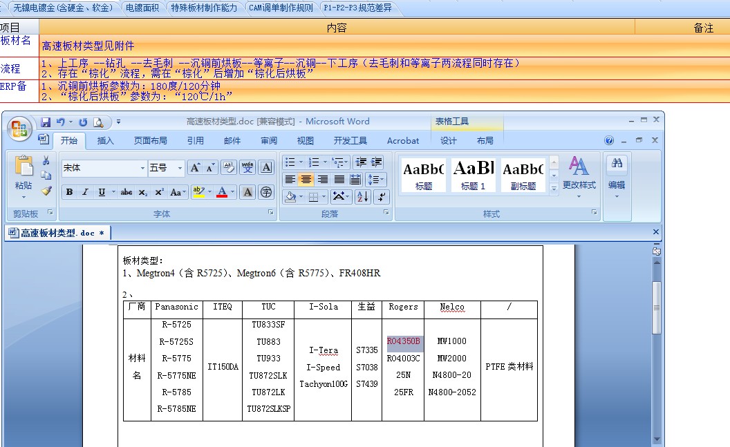
Task: Undo the last action in Word
Action: click(61, 122)
